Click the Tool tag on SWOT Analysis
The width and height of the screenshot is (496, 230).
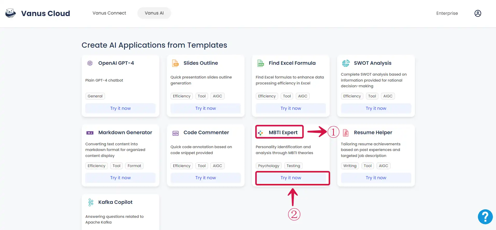coord(372,96)
